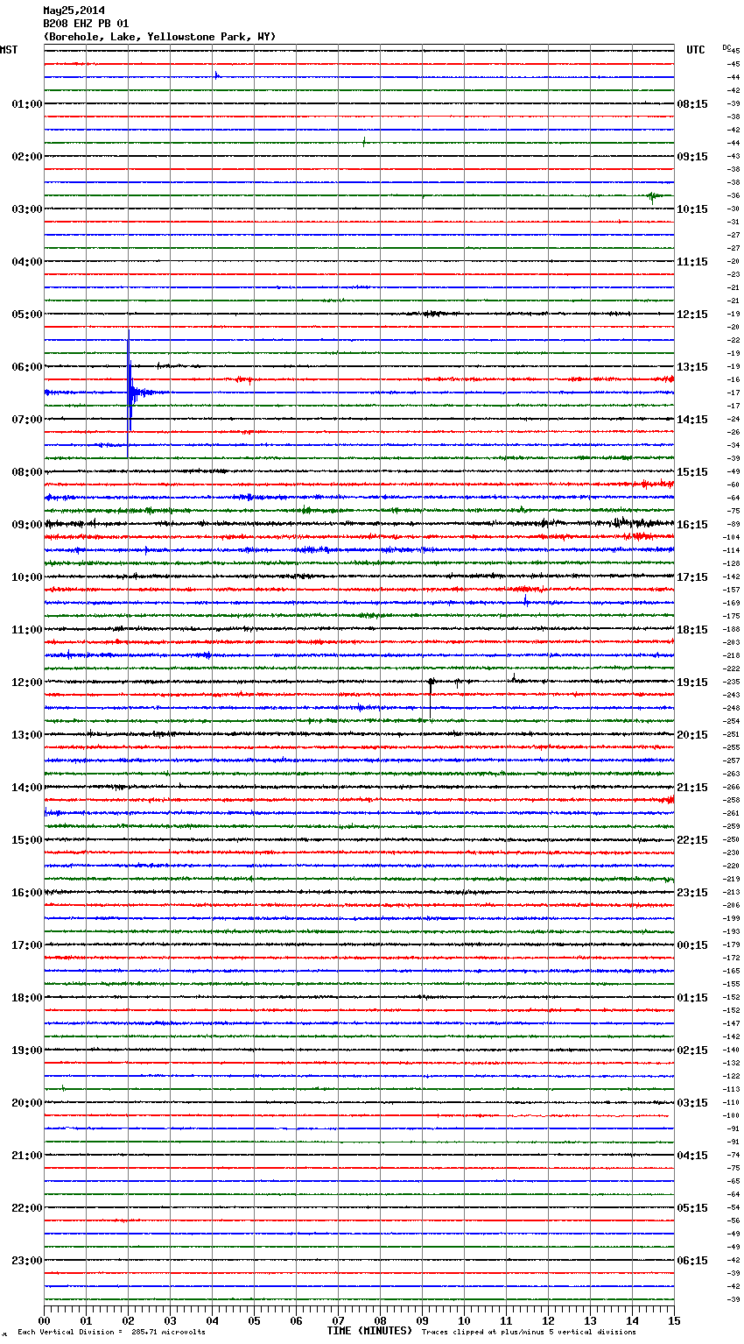Select the 19:00 MST hour label
744x1344 pixels.
[27, 1050]
